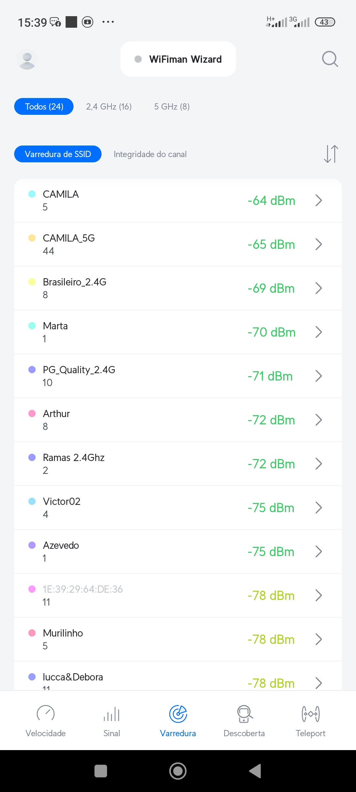Toggle the sort order arrows icon
356x792 pixels.
(331, 154)
